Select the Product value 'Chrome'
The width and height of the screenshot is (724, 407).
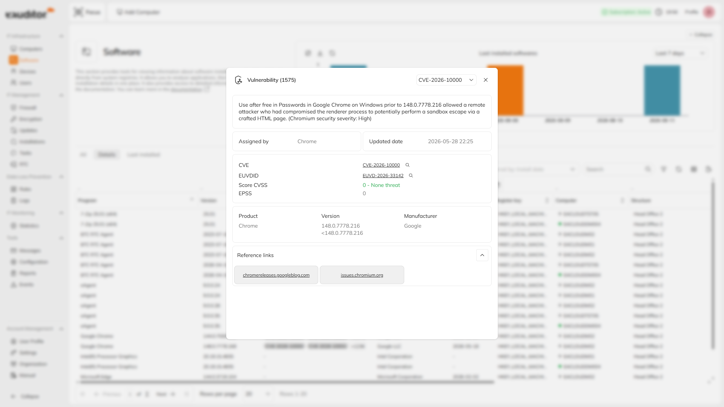tap(248, 226)
